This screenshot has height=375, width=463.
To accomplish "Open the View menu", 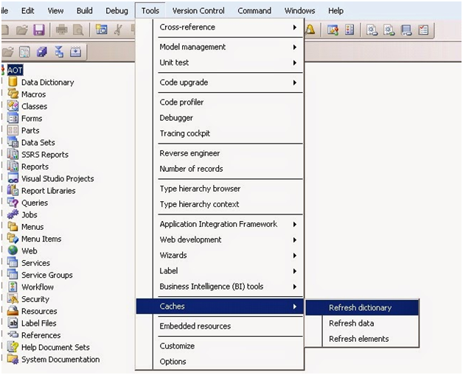I will [55, 10].
